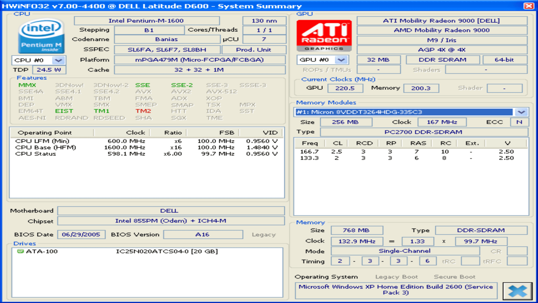Viewport: 538px width, 303px height.
Task: Click the Microsoft Windows XP Home Edition field
Action: pyautogui.click(x=396, y=290)
